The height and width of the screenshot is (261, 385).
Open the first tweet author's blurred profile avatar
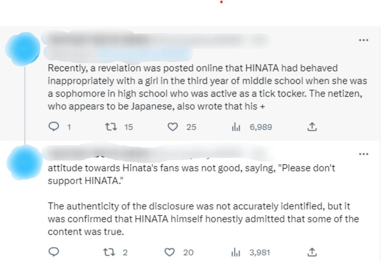[x=23, y=49]
